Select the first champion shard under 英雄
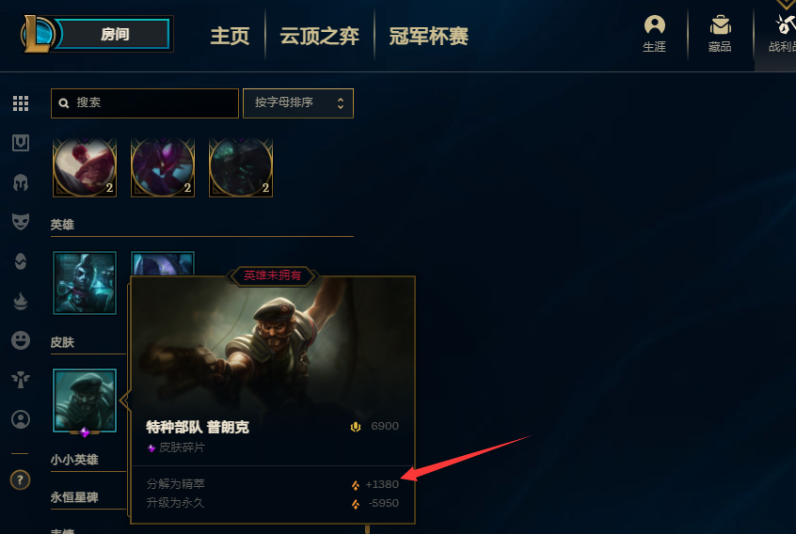 click(x=85, y=283)
